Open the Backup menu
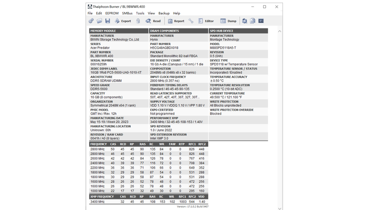The width and height of the screenshot is (368, 210). tap(164, 13)
